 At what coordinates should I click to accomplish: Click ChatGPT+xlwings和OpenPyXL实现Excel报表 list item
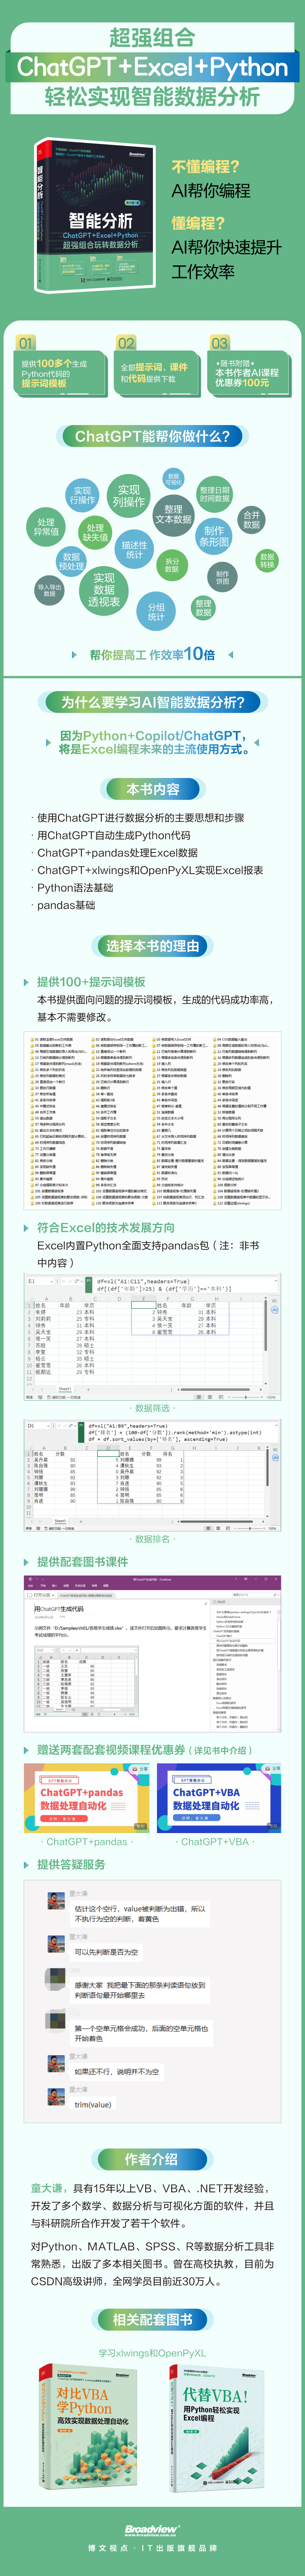[x=150, y=870]
